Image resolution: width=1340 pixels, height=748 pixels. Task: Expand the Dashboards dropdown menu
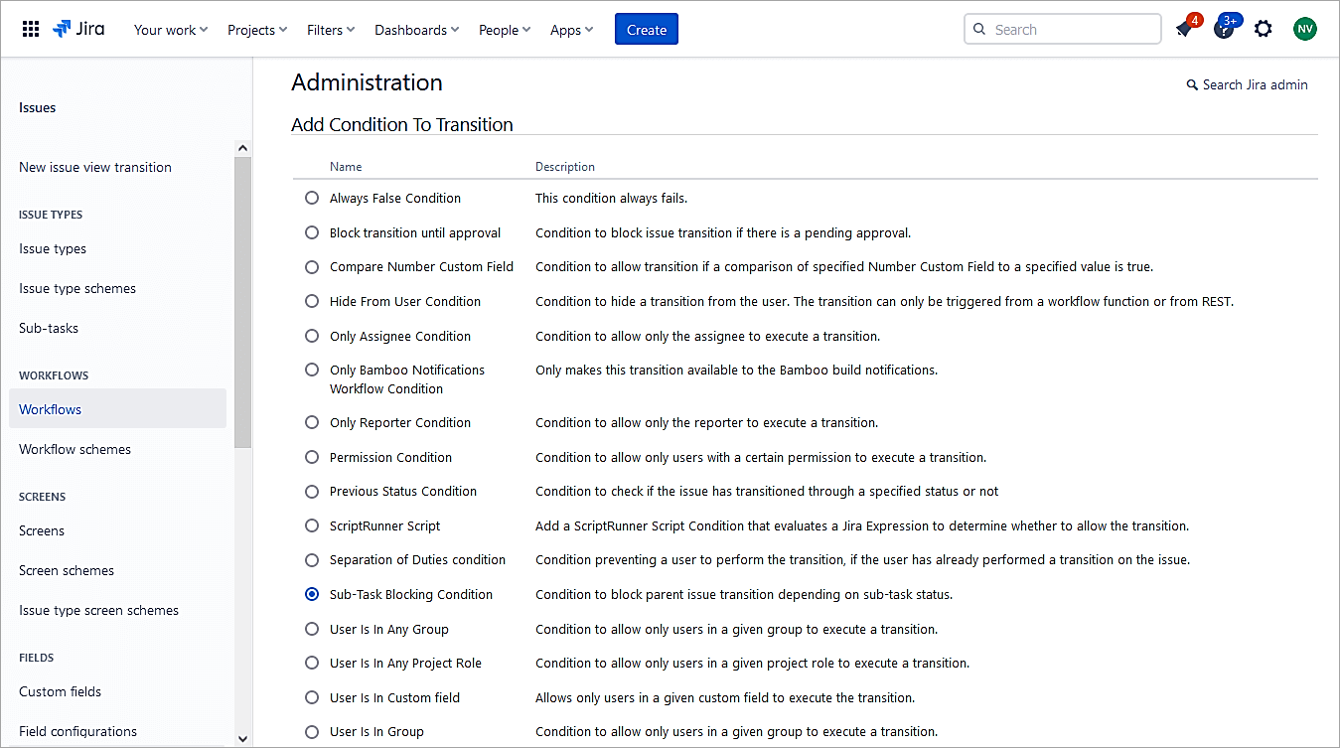[x=416, y=30]
